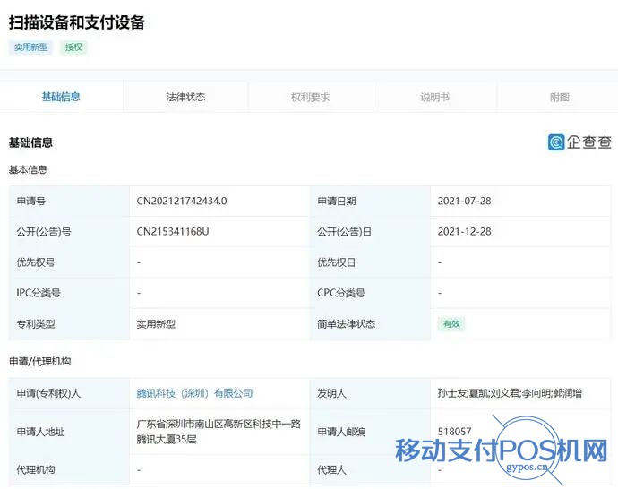Select the postal code 518057
The image size is (618, 489).
coord(454,432)
